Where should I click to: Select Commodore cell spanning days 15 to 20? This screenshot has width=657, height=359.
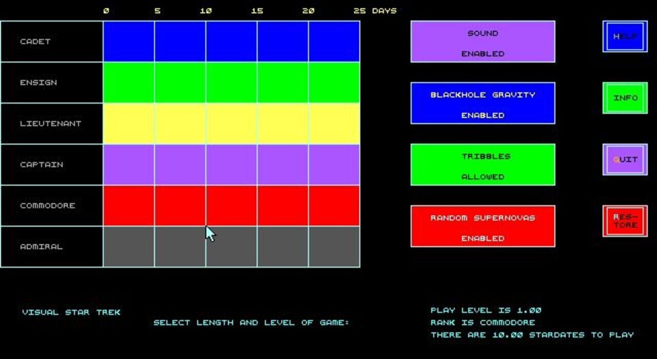click(x=283, y=206)
